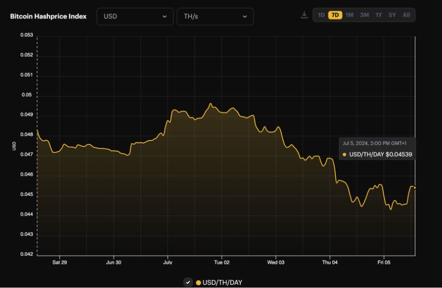Click the 0.045 y-axis label
This screenshot has height=288, width=442.
point(26,194)
